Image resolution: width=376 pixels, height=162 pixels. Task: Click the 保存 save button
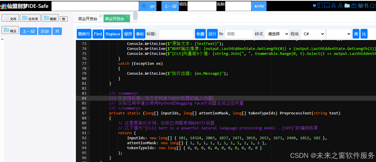128,34
